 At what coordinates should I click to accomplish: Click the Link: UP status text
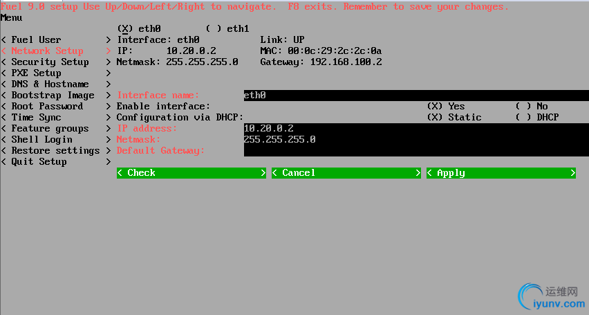click(283, 40)
